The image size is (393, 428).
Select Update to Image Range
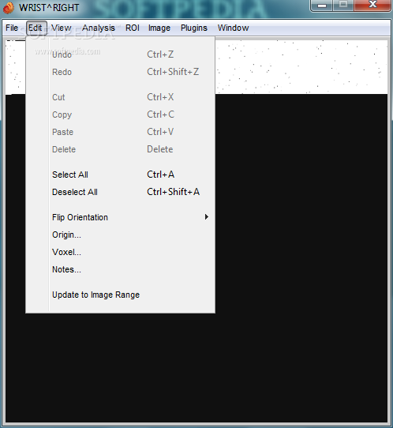click(120, 295)
